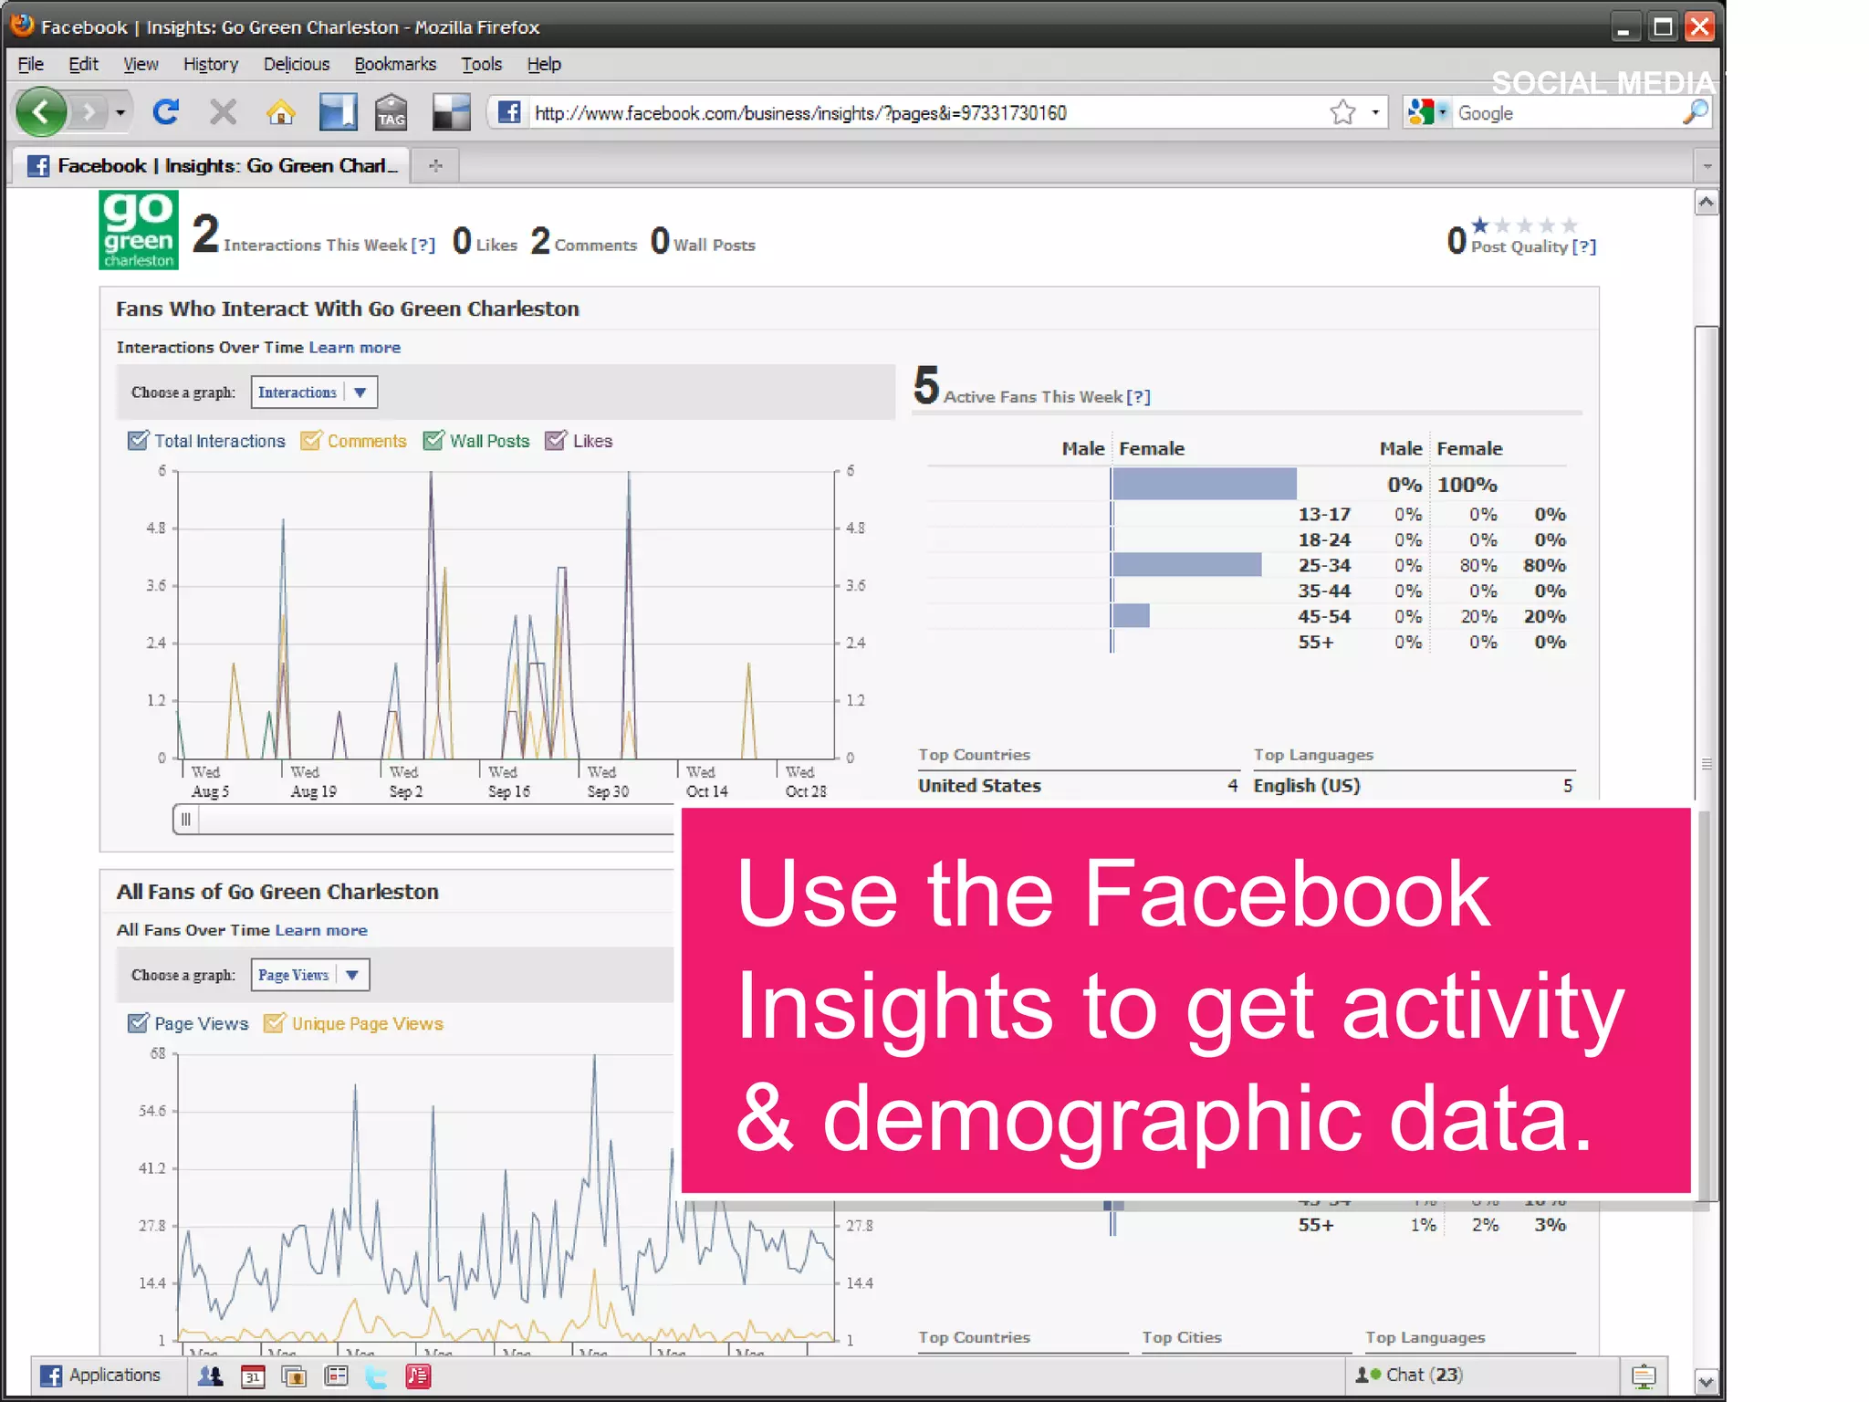Click the vertical scrollbar thumb
The height and width of the screenshot is (1402, 1869).
point(1706,765)
